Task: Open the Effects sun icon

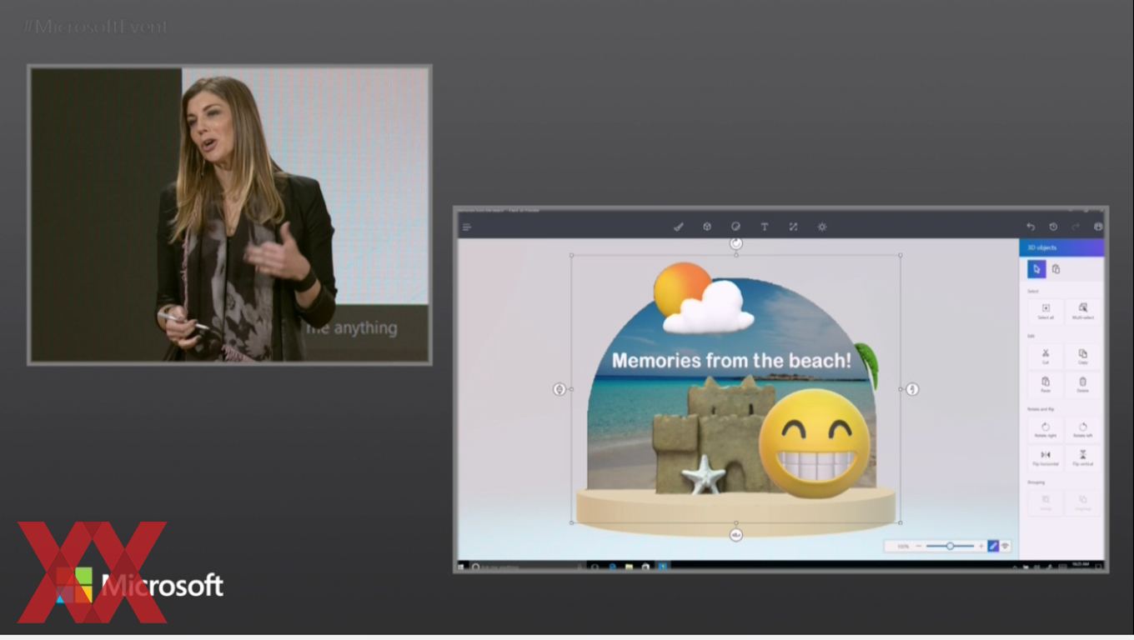Action: click(x=822, y=227)
